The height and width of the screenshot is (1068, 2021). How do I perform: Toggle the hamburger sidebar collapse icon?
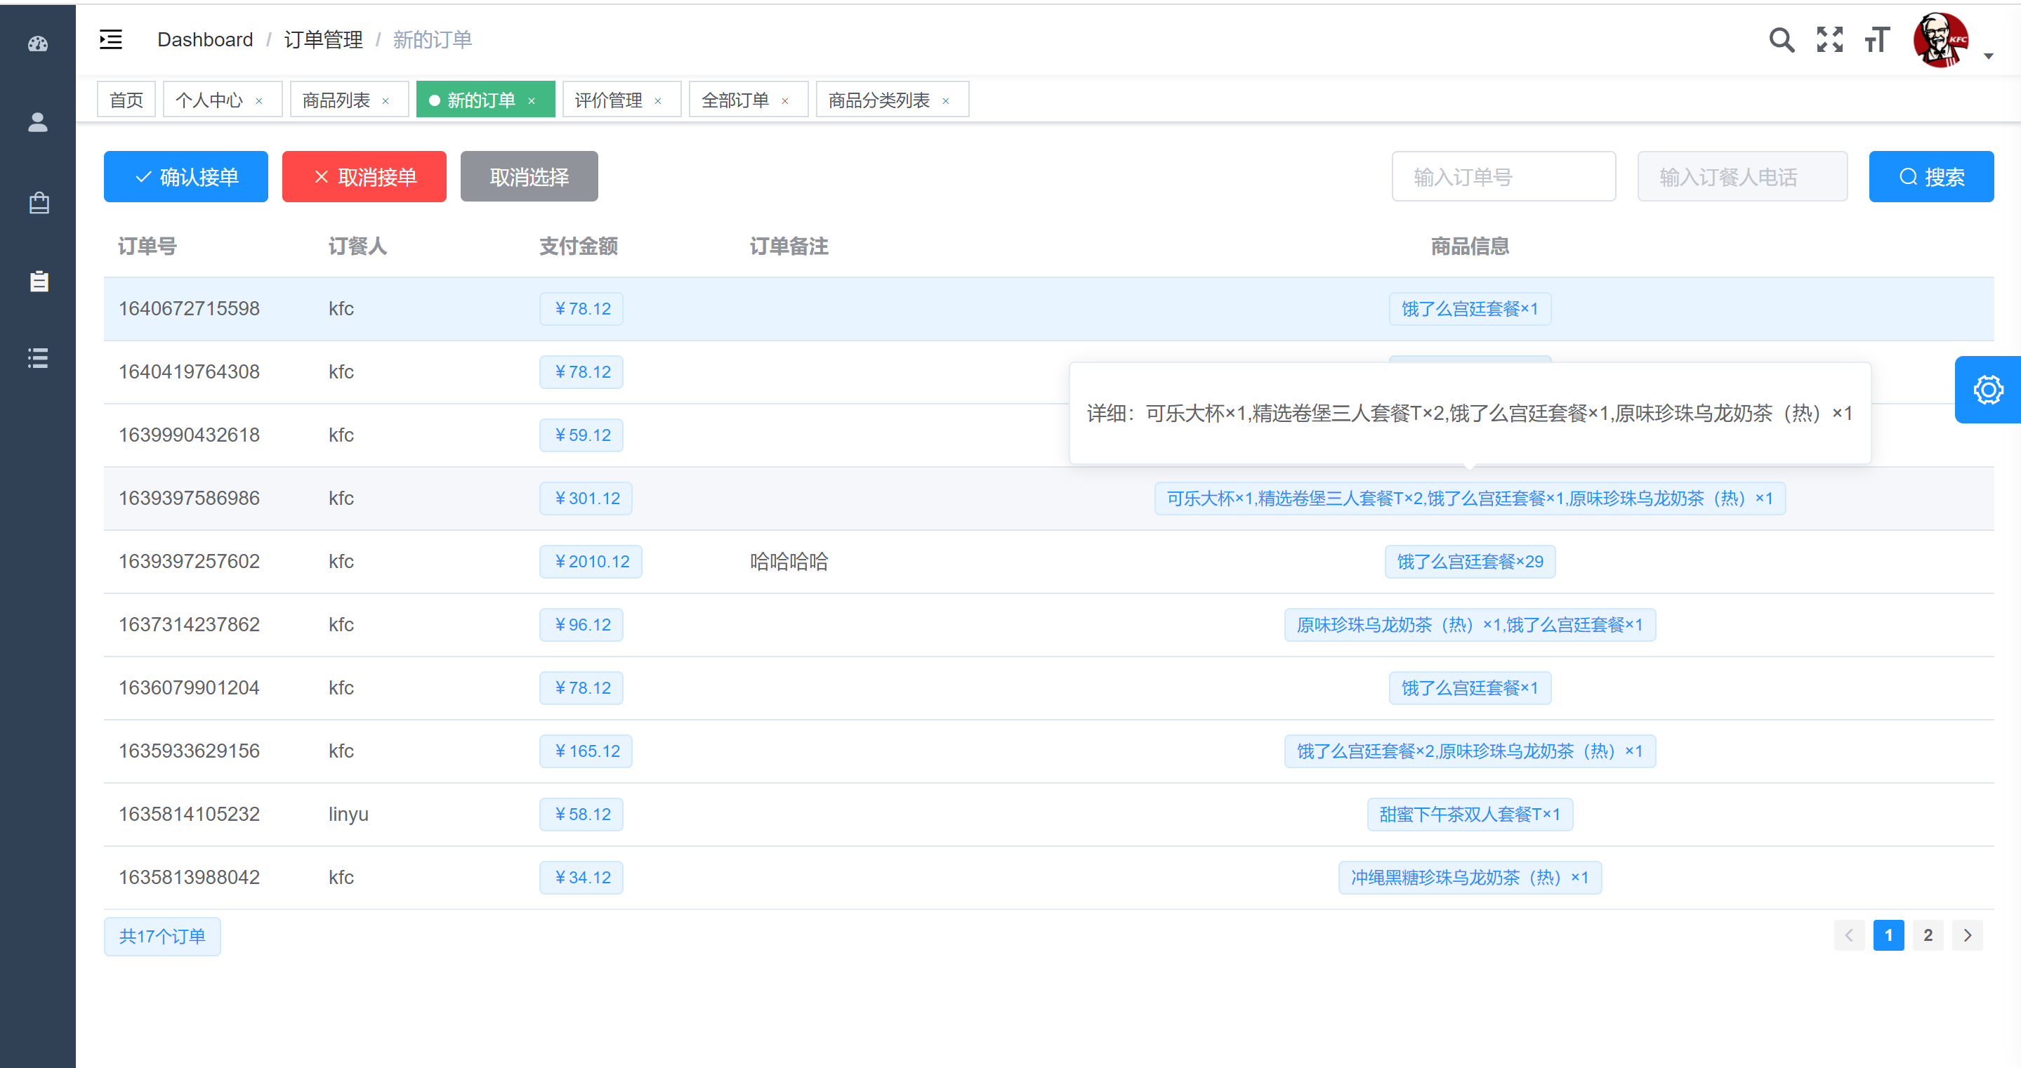pos(111,39)
